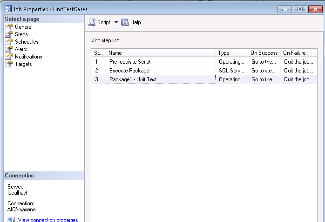Screen dimensions: 325x222
Task: Click the Alerts page icon
Action: pyautogui.click(x=9, y=49)
